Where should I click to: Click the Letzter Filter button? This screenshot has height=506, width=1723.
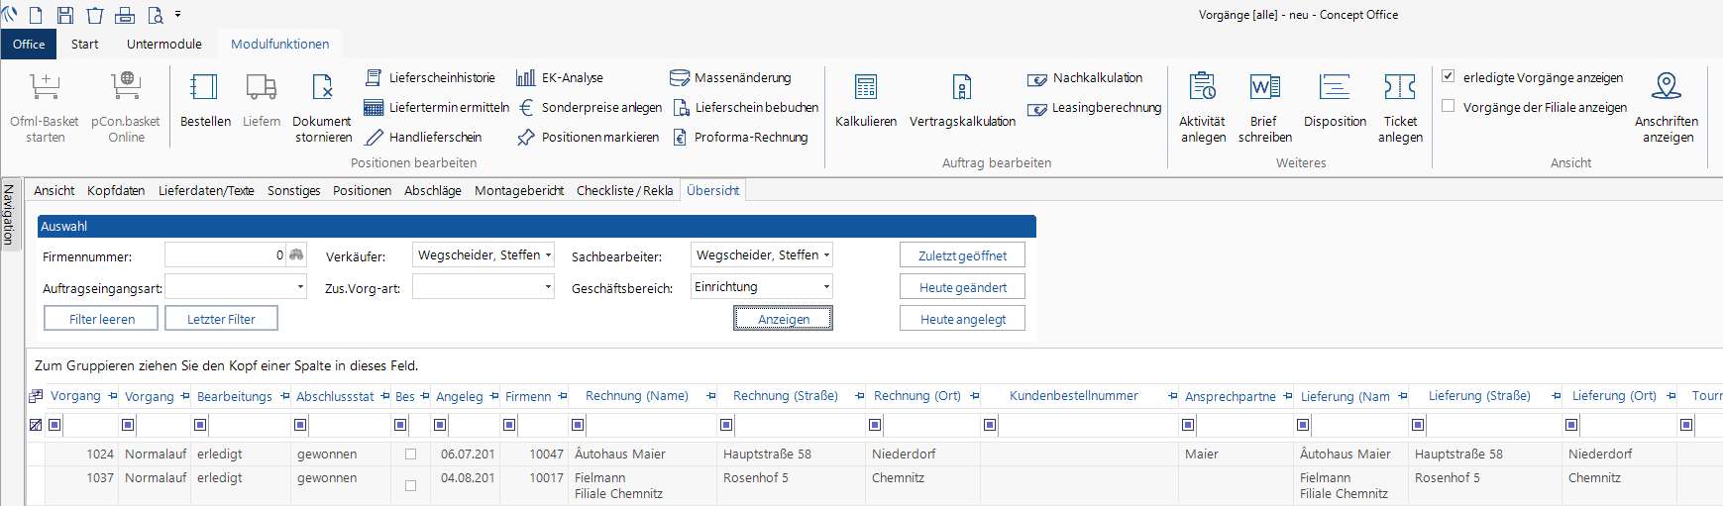click(221, 319)
